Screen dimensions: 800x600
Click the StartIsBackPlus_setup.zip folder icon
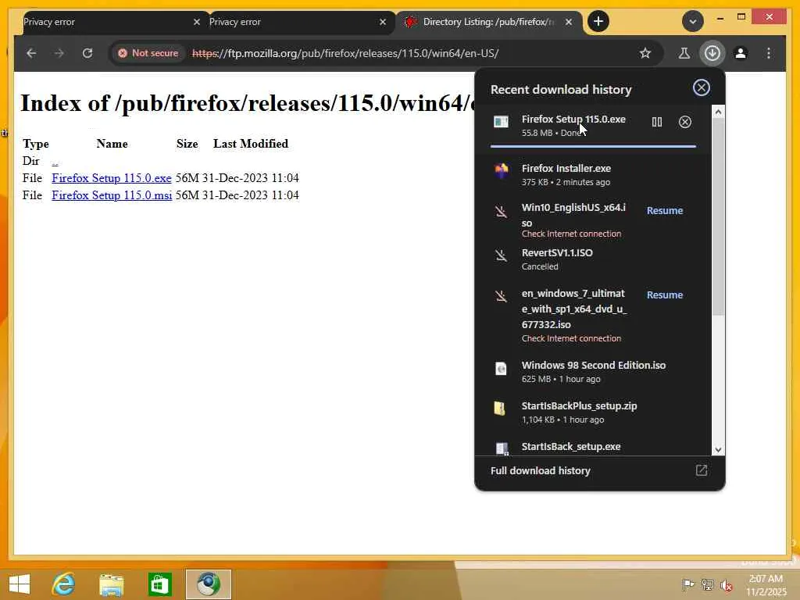(x=500, y=408)
